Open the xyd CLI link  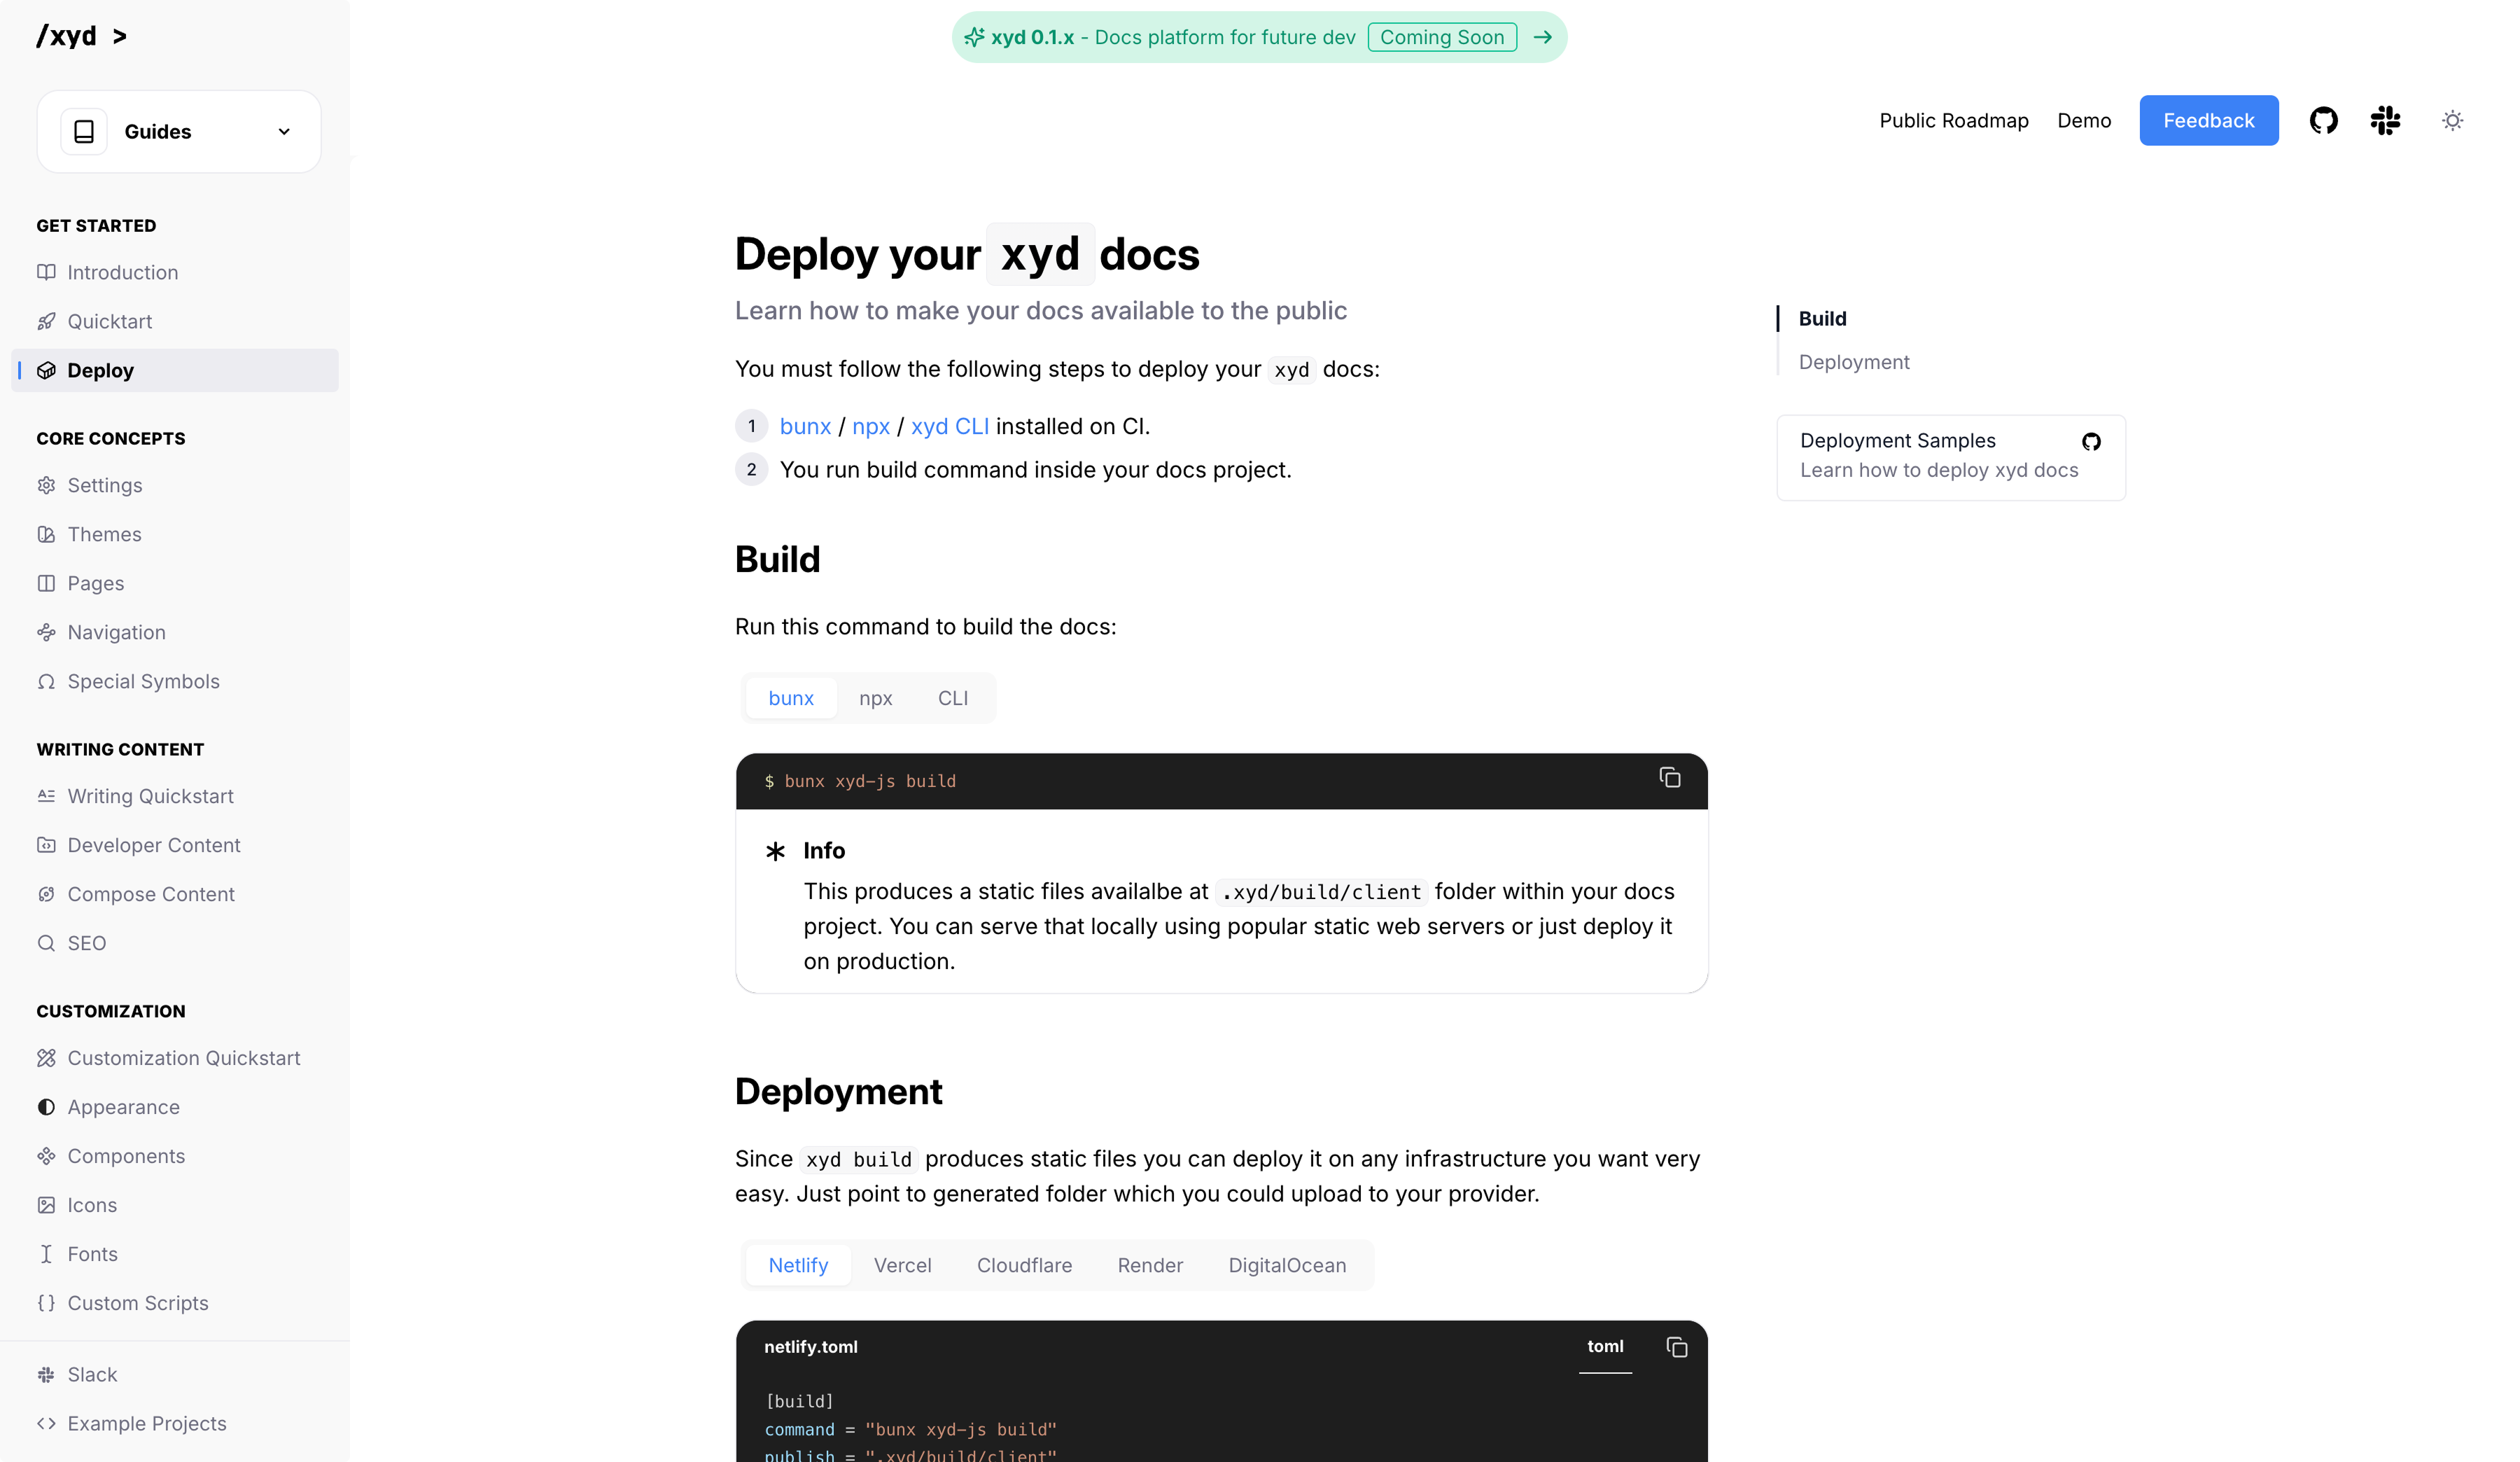click(x=949, y=427)
